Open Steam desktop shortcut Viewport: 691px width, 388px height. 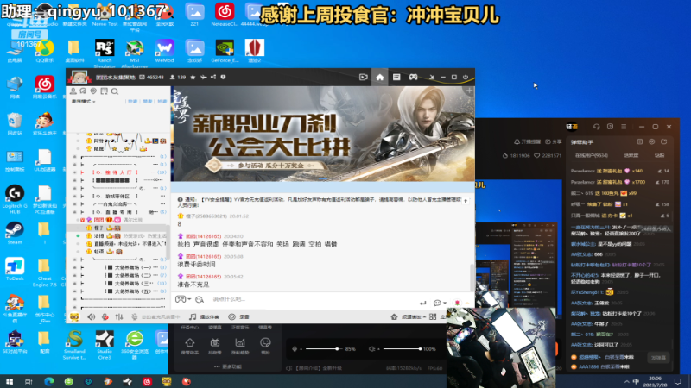click(x=15, y=233)
